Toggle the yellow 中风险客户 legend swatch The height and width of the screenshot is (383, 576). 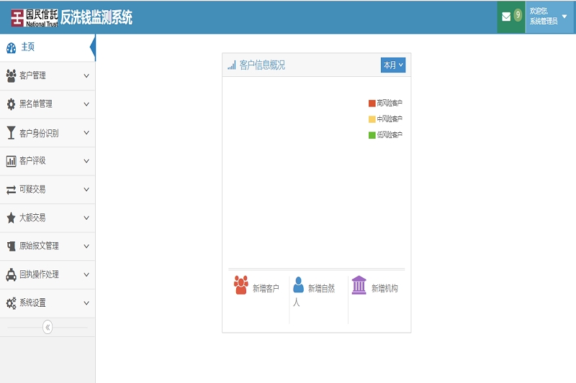[372, 119]
